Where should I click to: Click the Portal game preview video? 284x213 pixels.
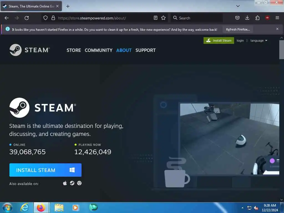click(x=229, y=139)
